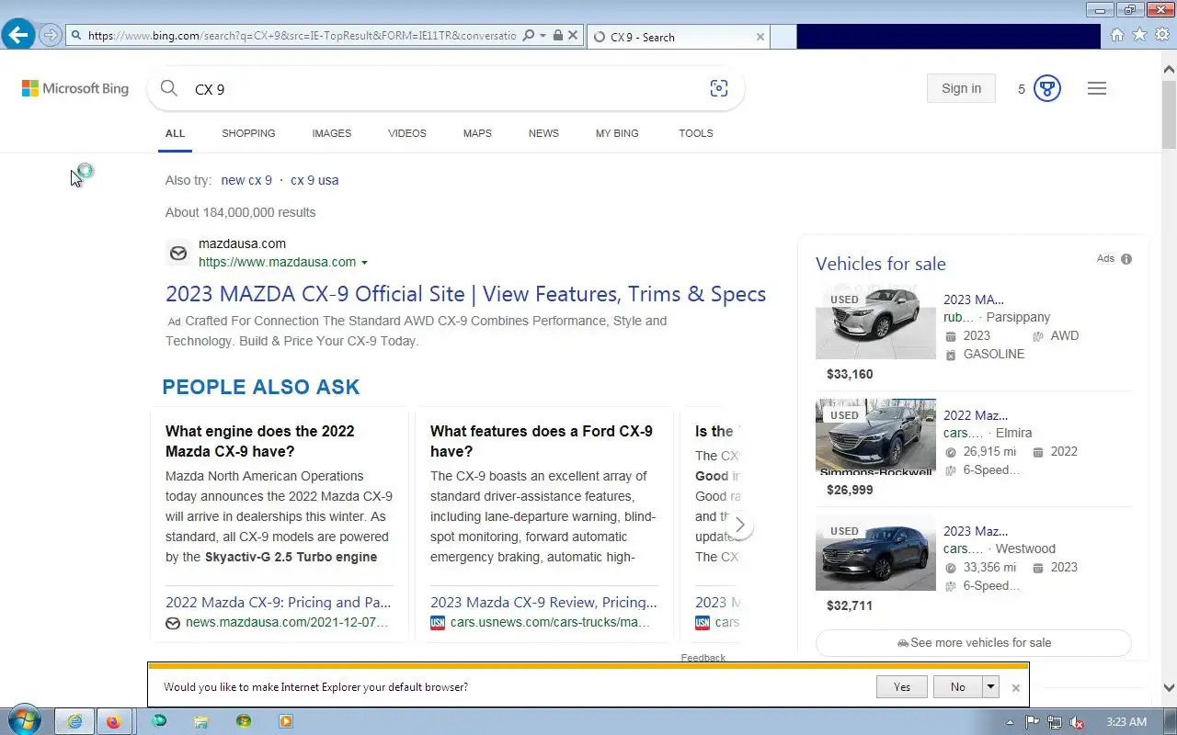Click Internet Explorer taskbar icon

[74, 721]
